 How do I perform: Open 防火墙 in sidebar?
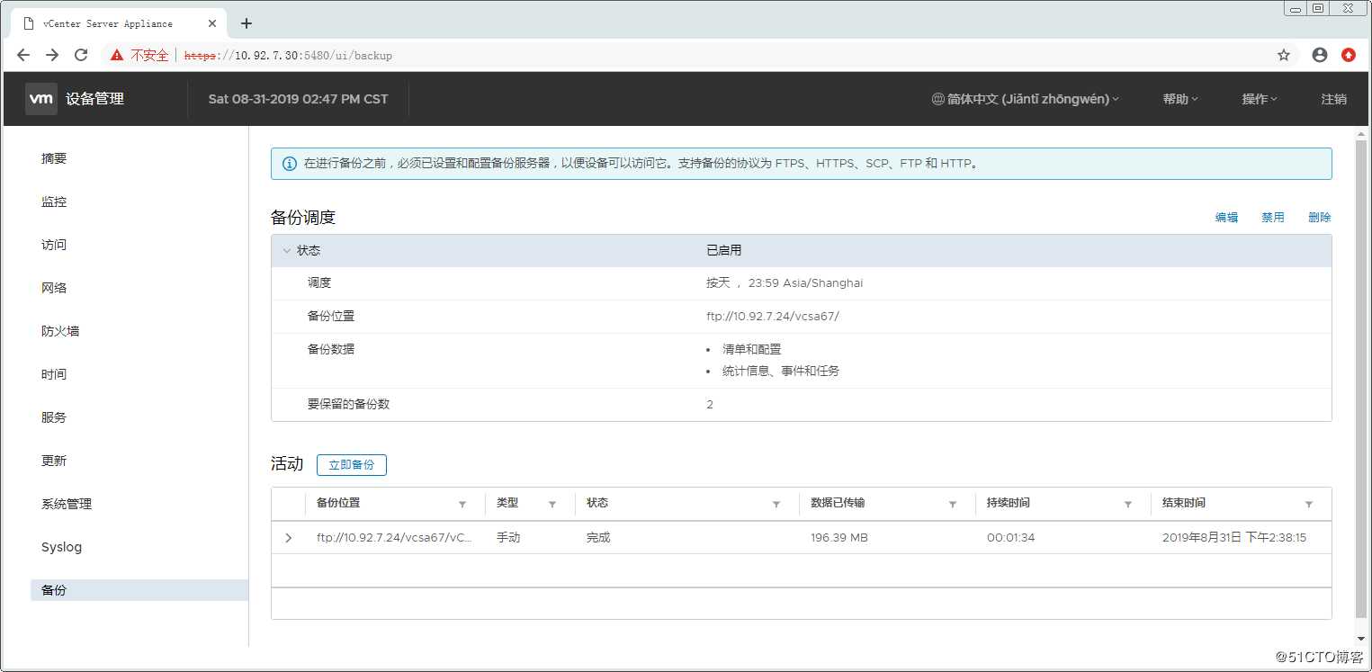point(60,331)
